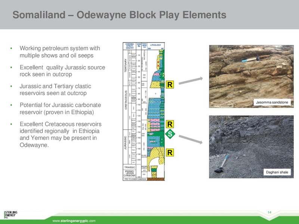
Task: Select the bullet about excellent Cretaceous reservoirs
Action: tap(61, 134)
